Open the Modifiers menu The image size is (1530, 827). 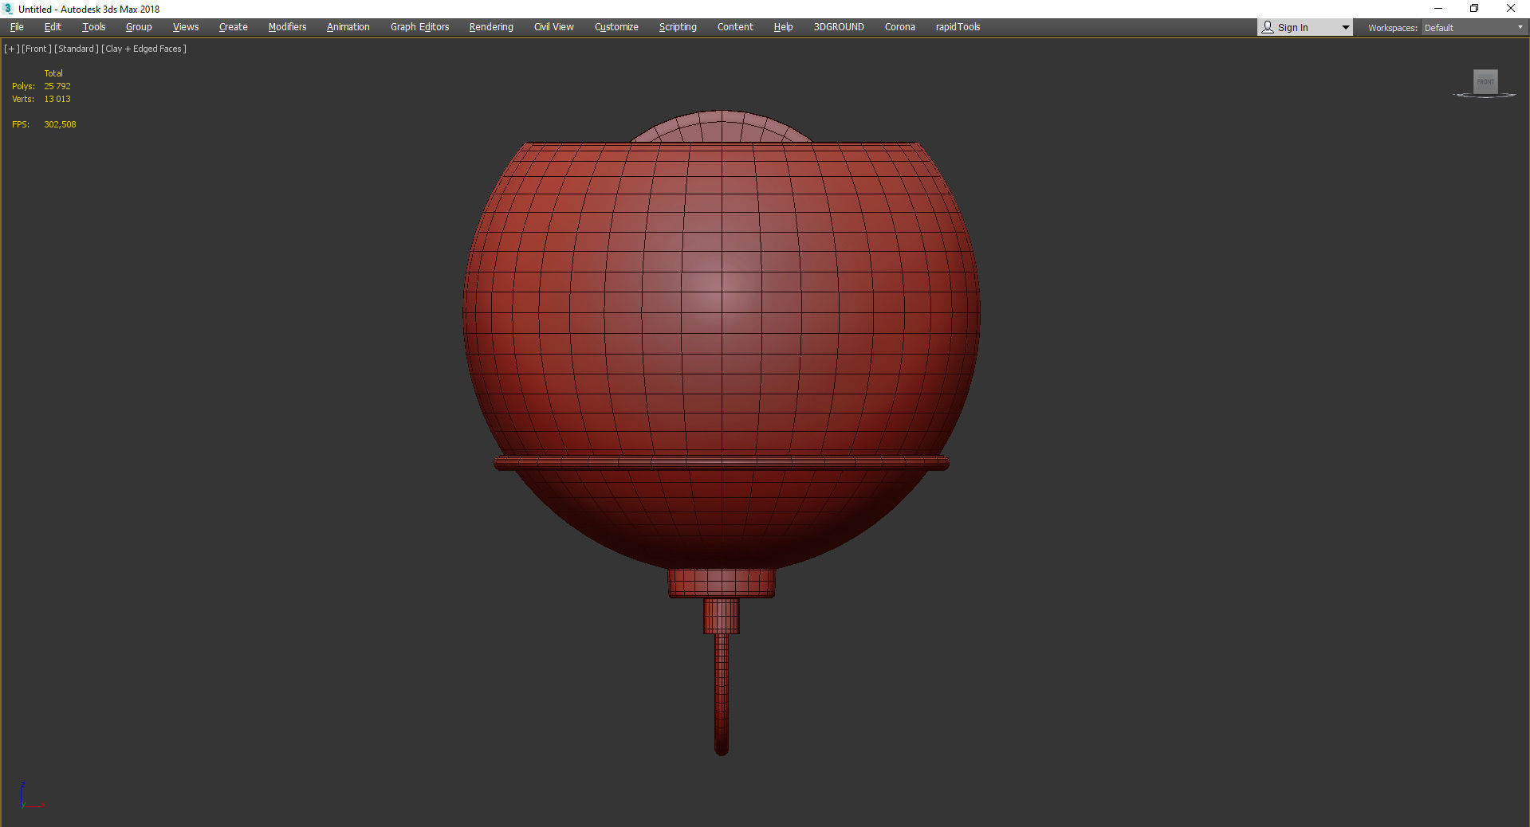[x=287, y=27]
